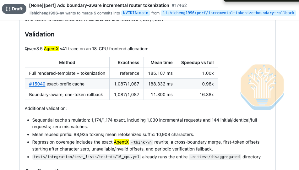Click the Speedup vs full column header
Viewport: 299px width, 170px height.
(x=197, y=63)
